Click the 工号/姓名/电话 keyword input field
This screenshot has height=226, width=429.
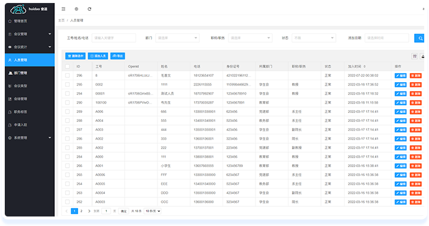(114, 38)
